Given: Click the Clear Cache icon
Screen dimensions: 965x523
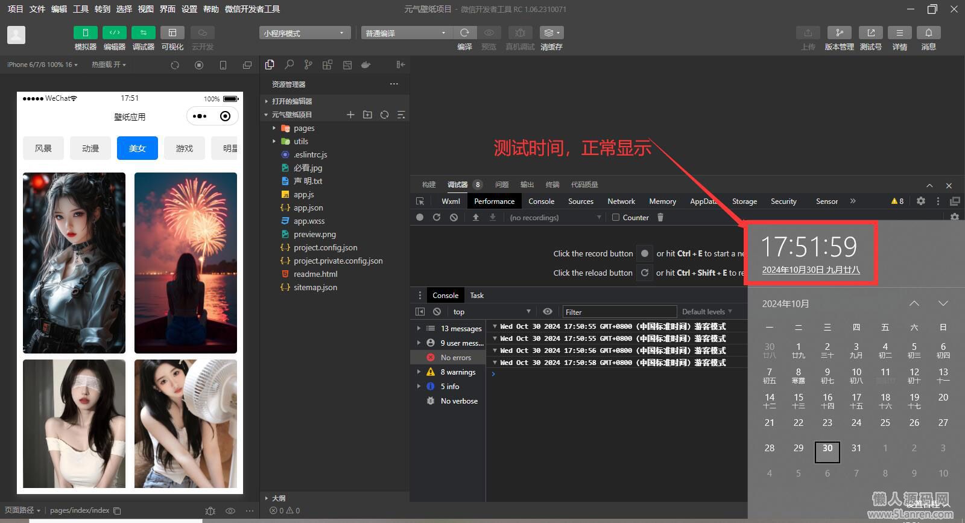Looking at the screenshot, I should click(551, 33).
